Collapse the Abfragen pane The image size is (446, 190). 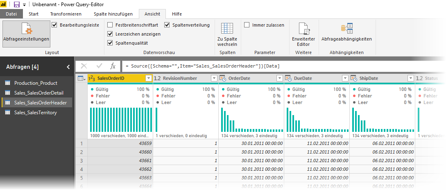68,67
